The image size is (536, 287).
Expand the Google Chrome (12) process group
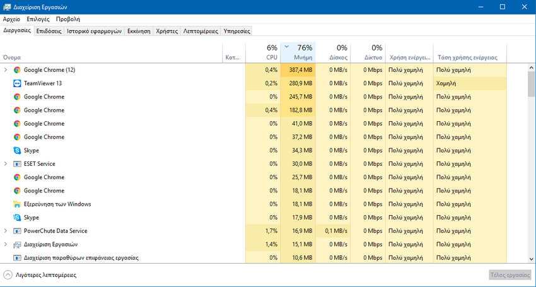click(6, 70)
